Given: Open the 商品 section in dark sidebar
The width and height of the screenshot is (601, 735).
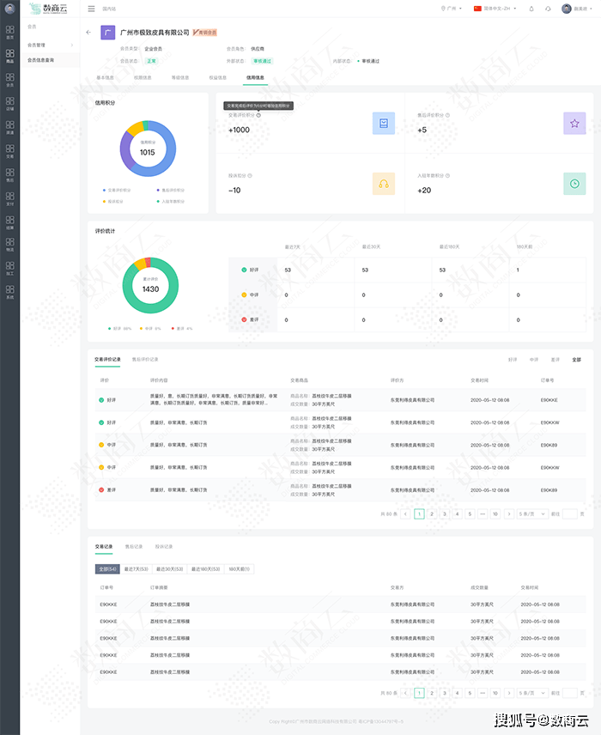Looking at the screenshot, I should point(9,56).
